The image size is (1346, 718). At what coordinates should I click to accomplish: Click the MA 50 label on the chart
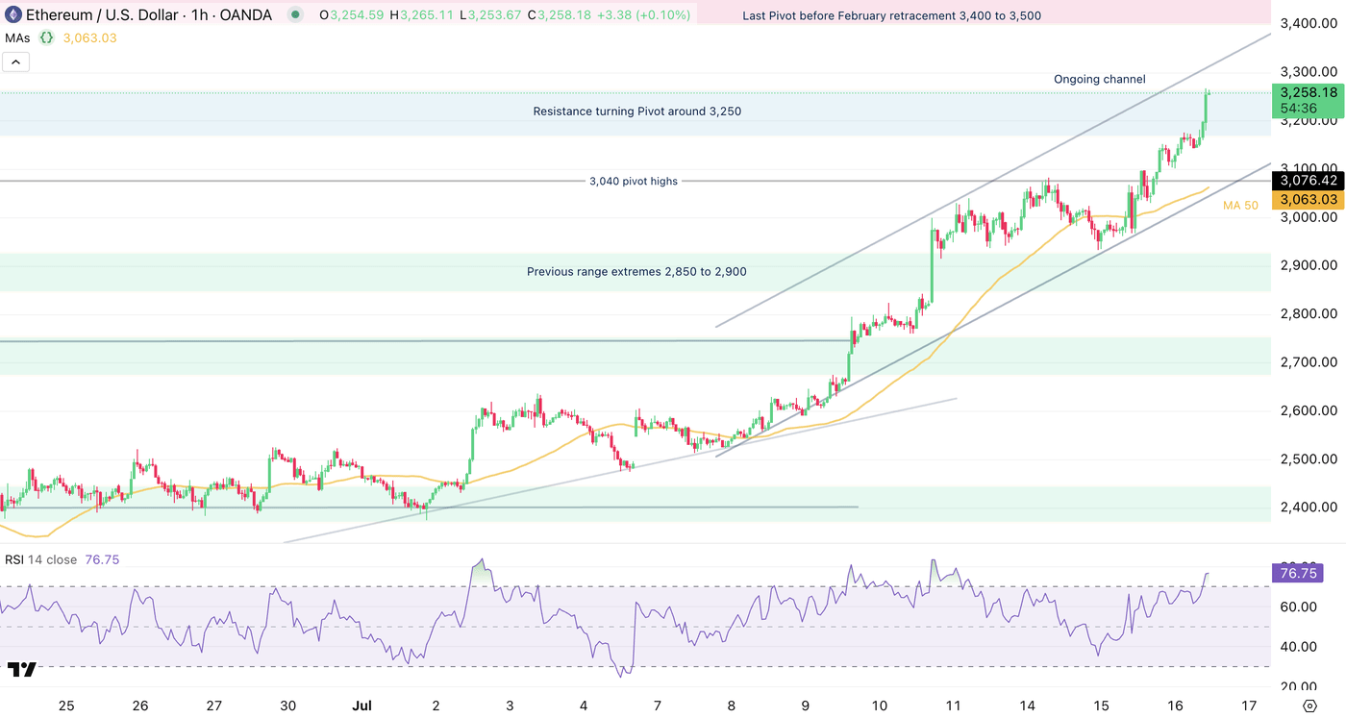[x=1240, y=205]
